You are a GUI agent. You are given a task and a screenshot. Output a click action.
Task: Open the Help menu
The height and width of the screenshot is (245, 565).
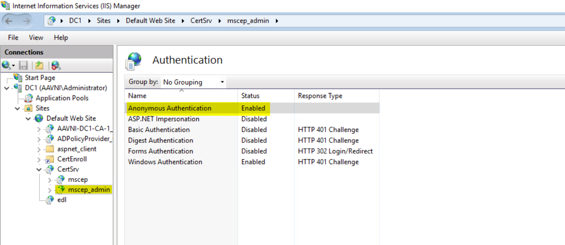coord(61,38)
